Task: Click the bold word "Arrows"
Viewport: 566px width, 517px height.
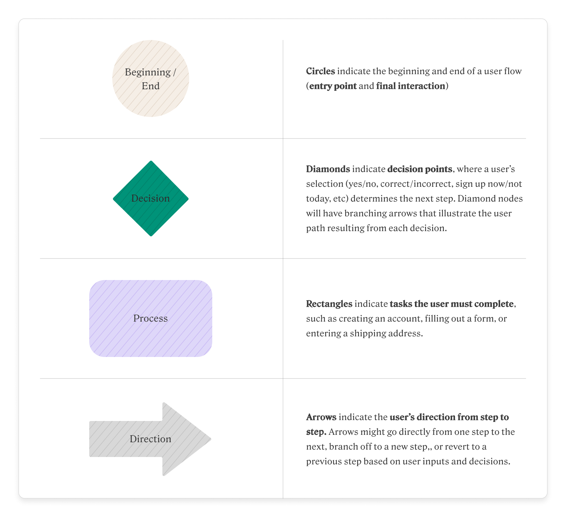Action: point(321,417)
